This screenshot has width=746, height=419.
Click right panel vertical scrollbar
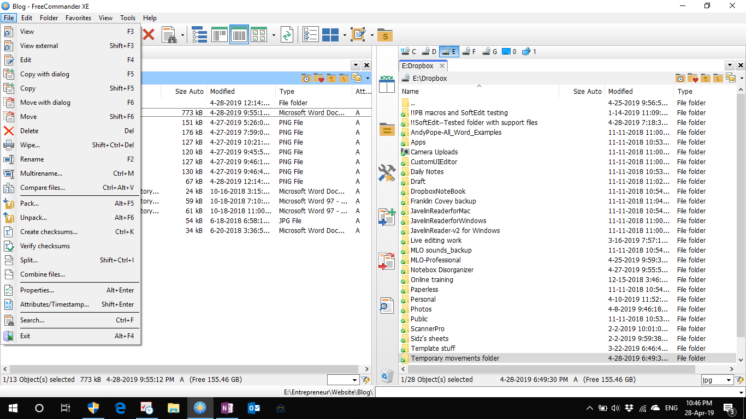[741, 225]
